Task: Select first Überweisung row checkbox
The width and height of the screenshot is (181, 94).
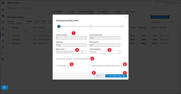Action: tap(9, 36)
